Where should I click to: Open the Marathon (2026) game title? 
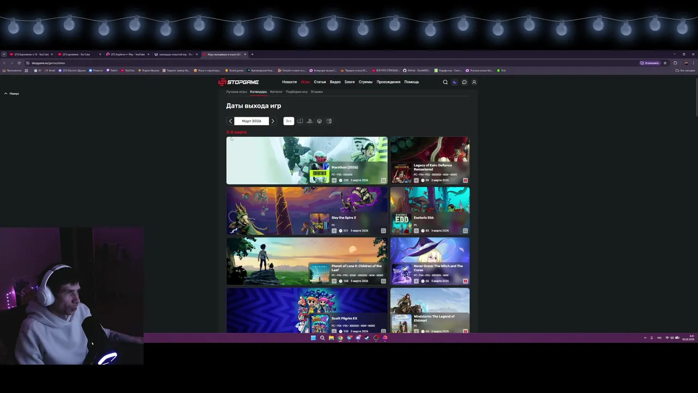tap(345, 168)
